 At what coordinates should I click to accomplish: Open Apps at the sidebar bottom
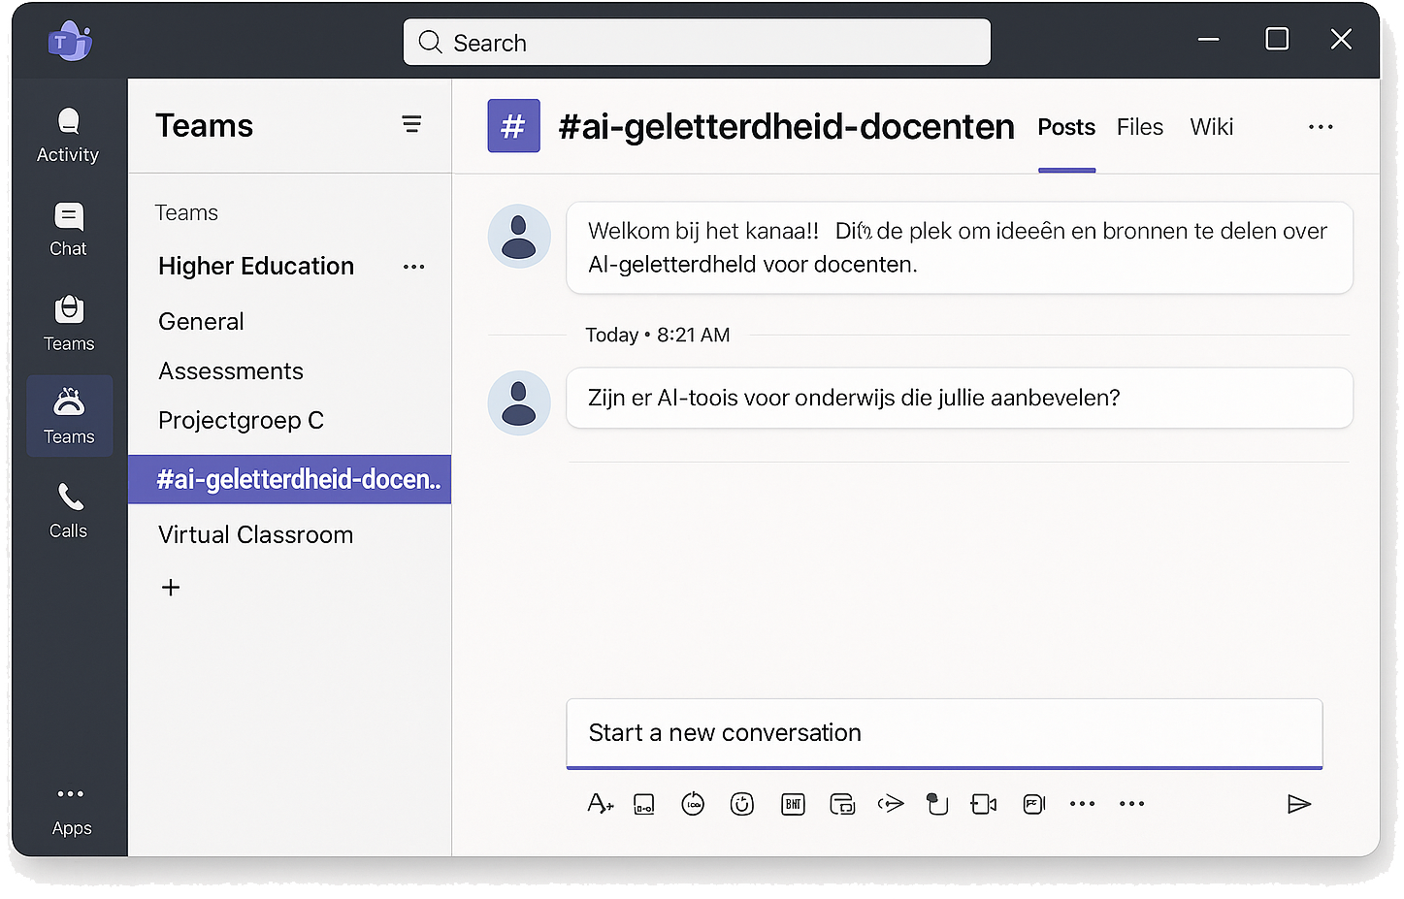[x=71, y=810]
